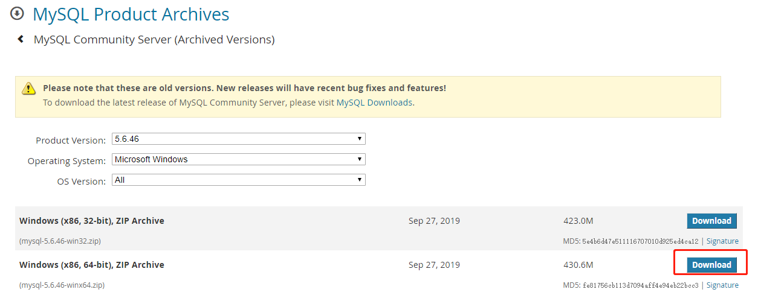Open Signature link for 32-bit archive
Viewport: 758px width, 298px height.
[722, 241]
